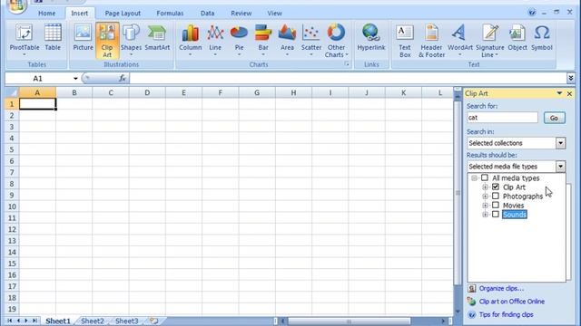The image size is (581, 326).
Task: Click the Go search button
Action: pos(555,118)
